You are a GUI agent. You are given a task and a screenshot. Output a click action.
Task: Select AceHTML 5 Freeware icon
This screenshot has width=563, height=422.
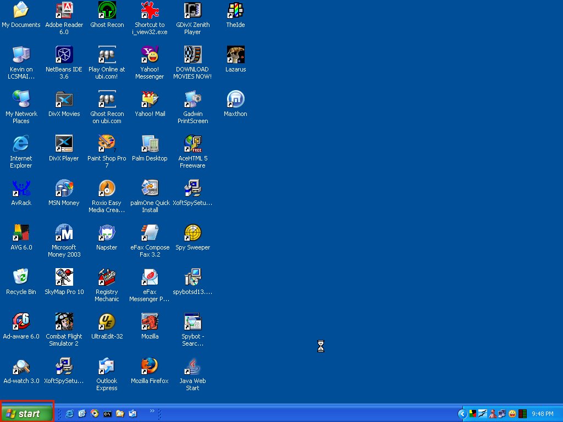click(192, 143)
